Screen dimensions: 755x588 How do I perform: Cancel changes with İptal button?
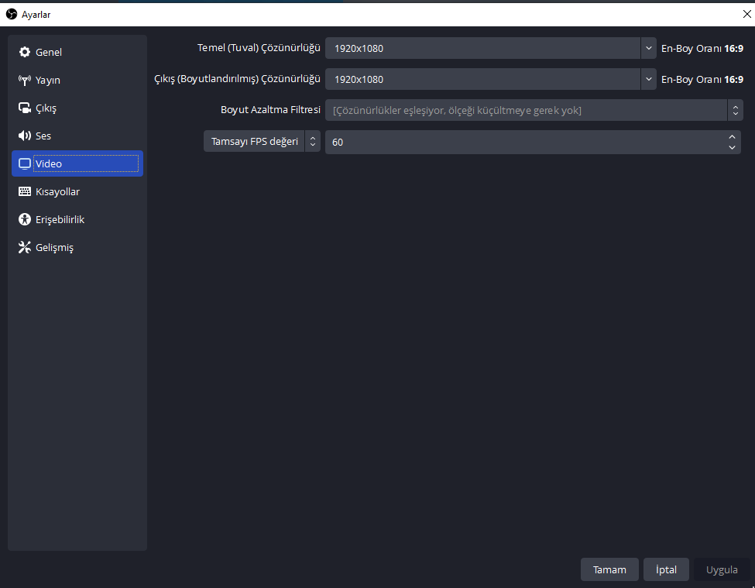click(666, 569)
